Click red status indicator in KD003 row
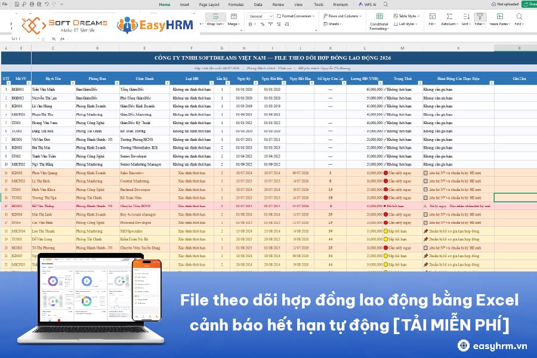The width and height of the screenshot is (537, 358). (x=385, y=173)
